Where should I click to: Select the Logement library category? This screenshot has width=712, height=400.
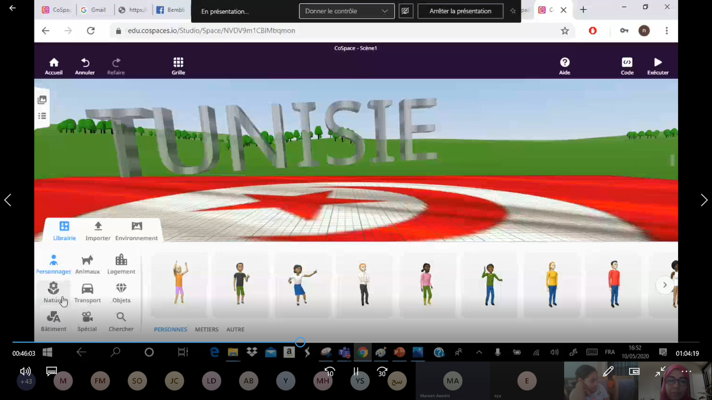pyautogui.click(x=121, y=264)
